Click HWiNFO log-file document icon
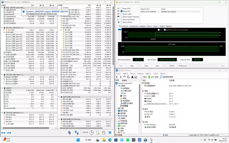Viewport: 229px width, 143px height. pos(98,133)
